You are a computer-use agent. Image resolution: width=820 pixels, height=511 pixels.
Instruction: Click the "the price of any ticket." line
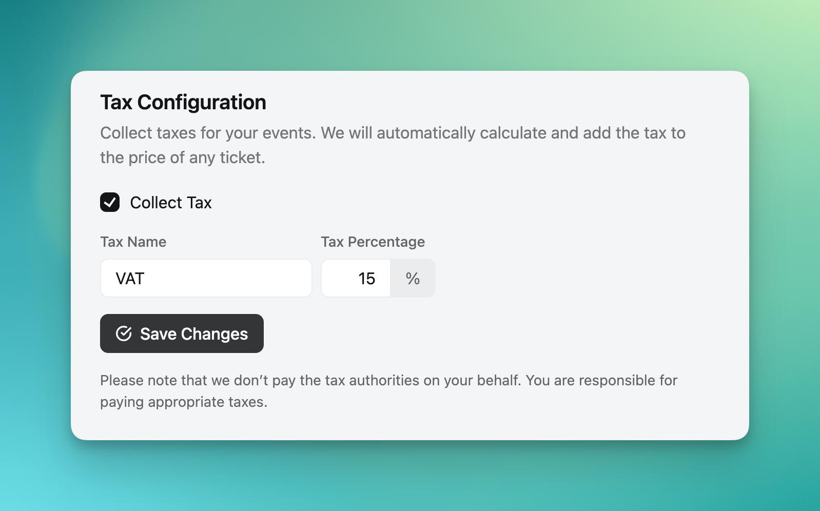[182, 158]
